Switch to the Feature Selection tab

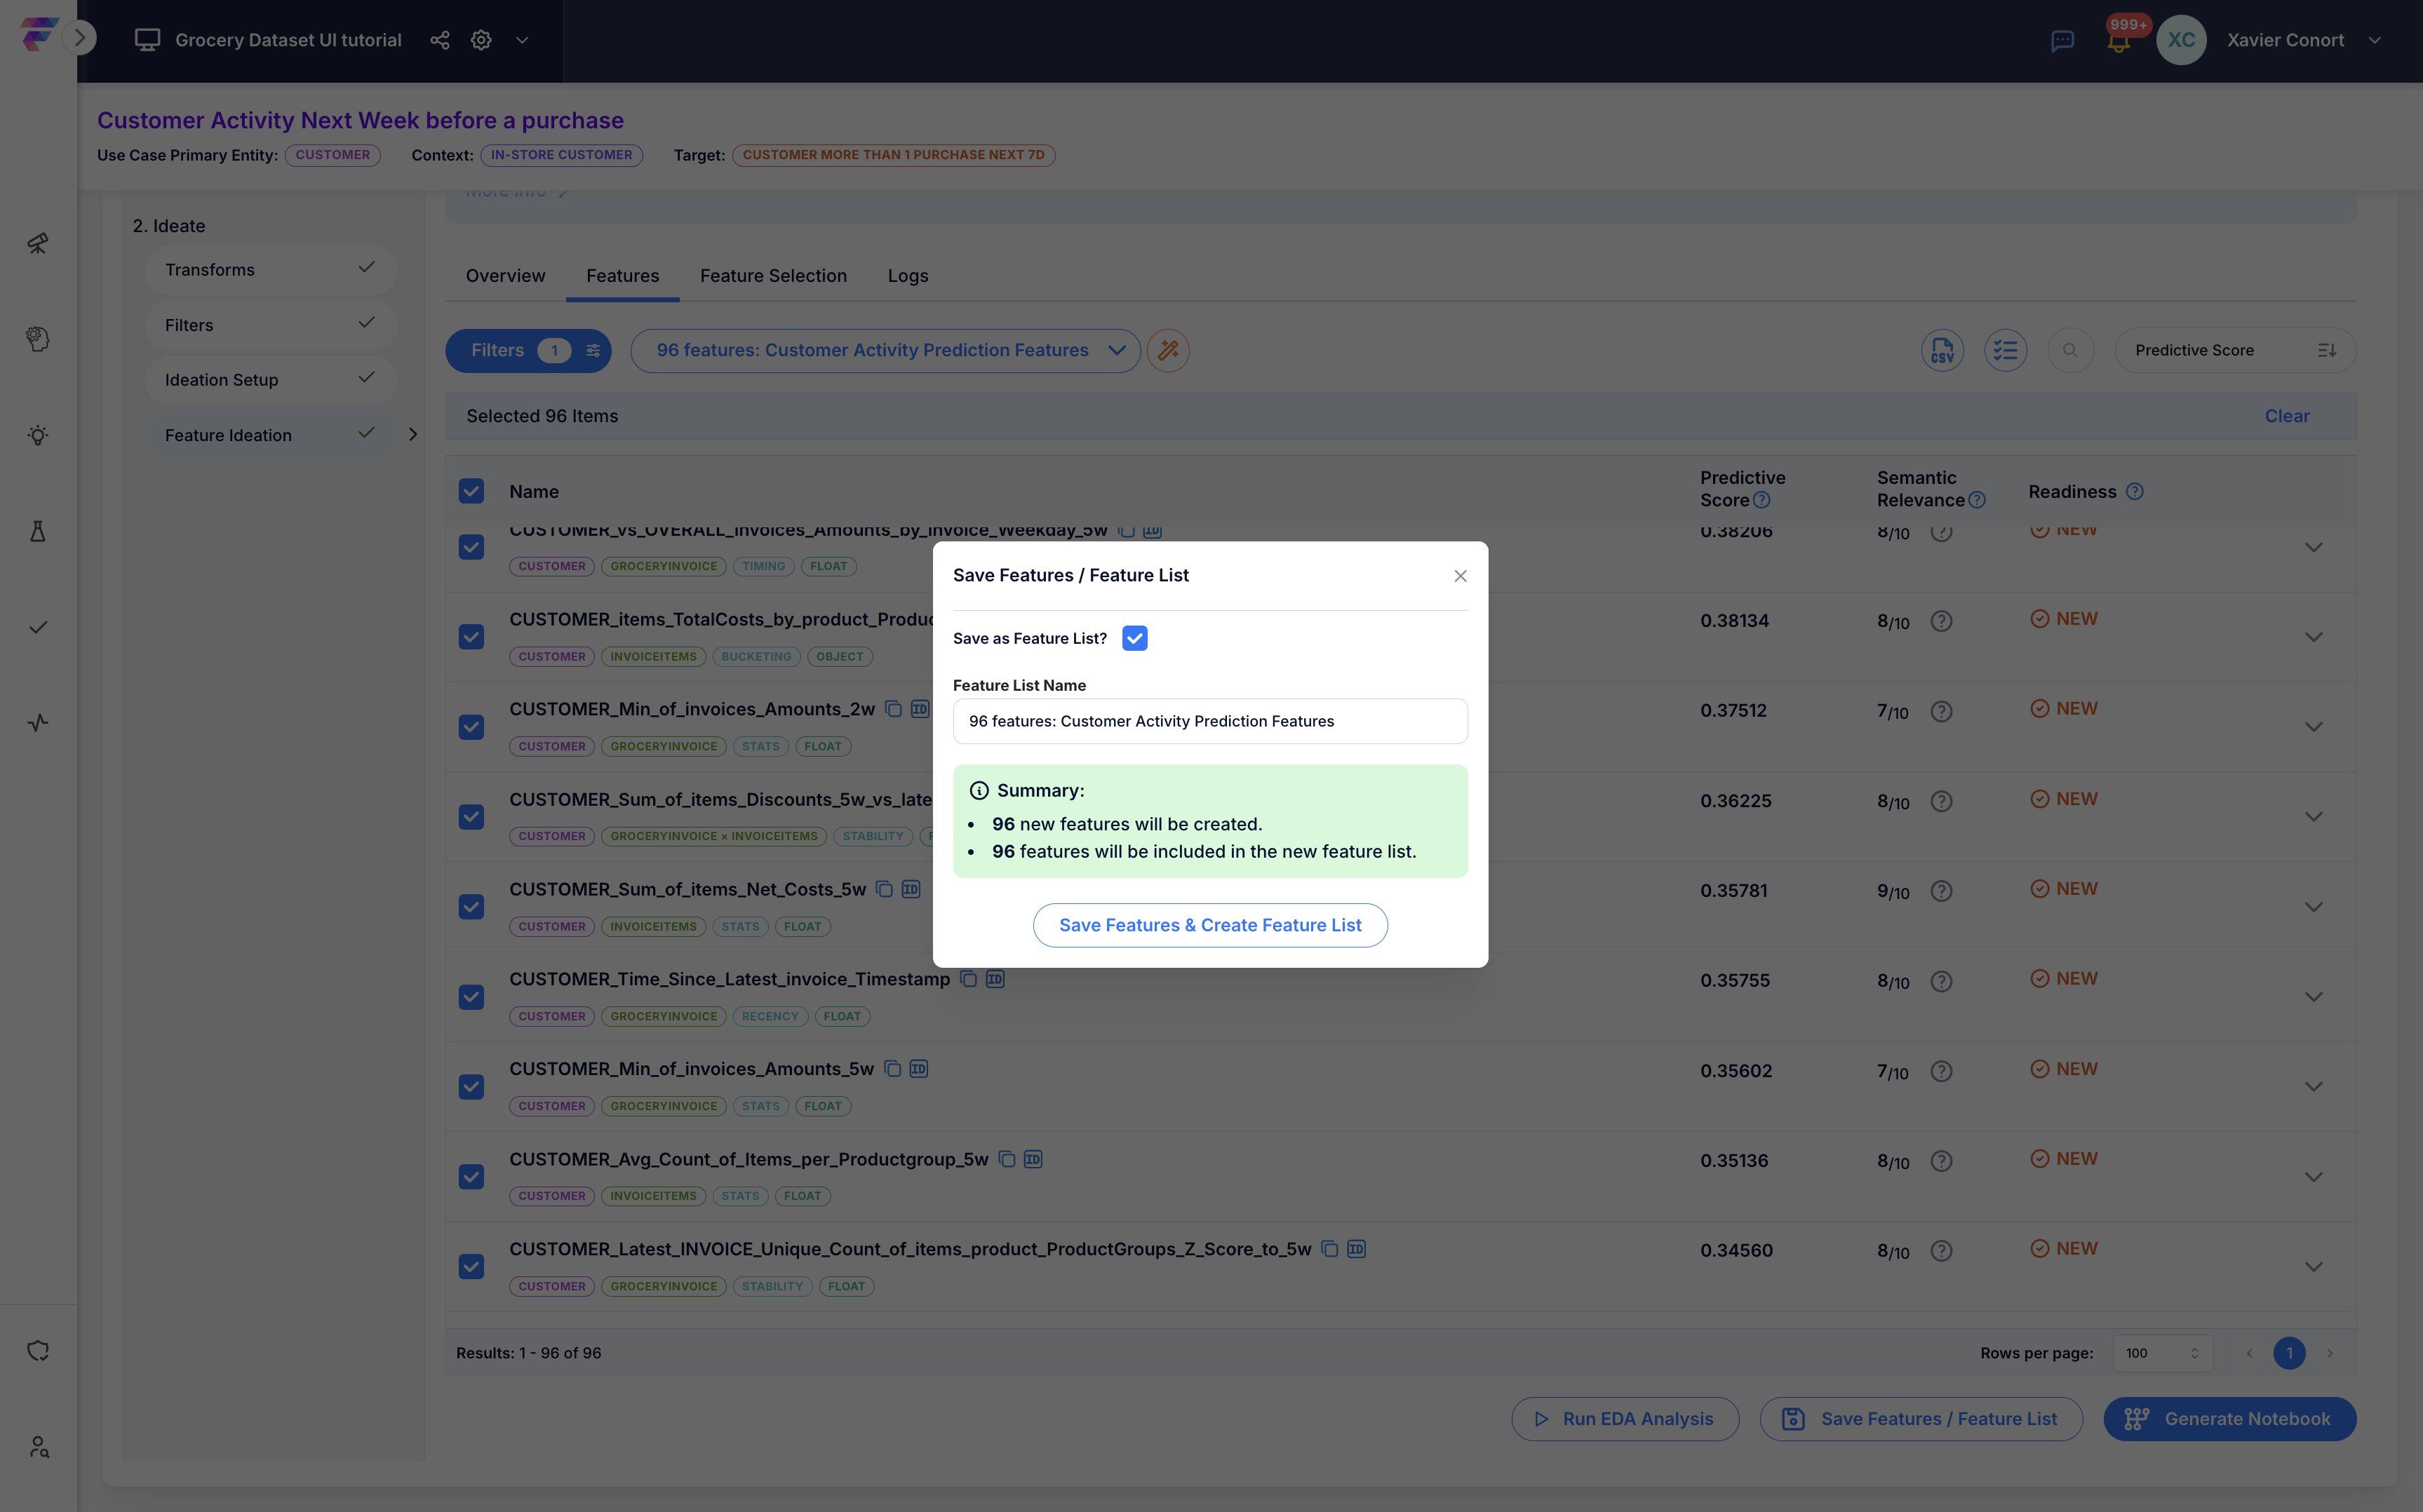pos(773,276)
